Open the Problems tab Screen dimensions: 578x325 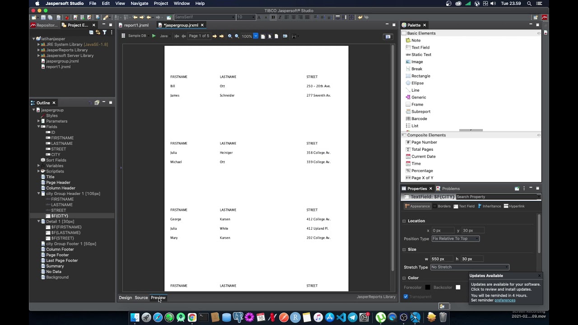[x=448, y=189]
